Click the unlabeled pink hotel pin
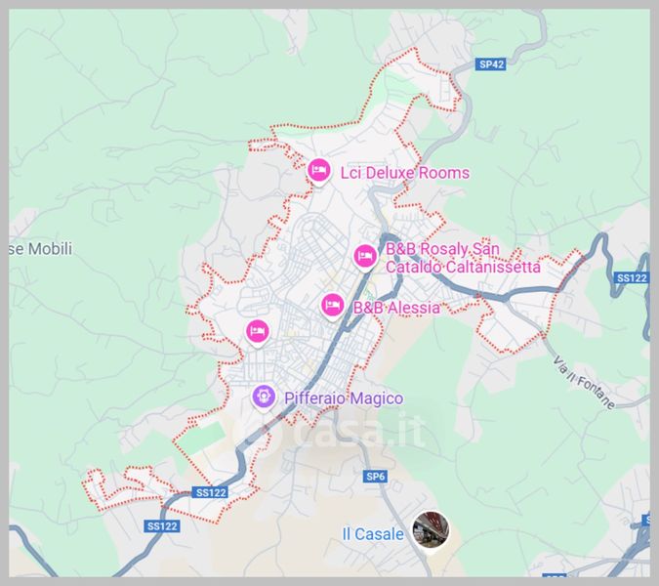This screenshot has width=659, height=586. point(257,332)
